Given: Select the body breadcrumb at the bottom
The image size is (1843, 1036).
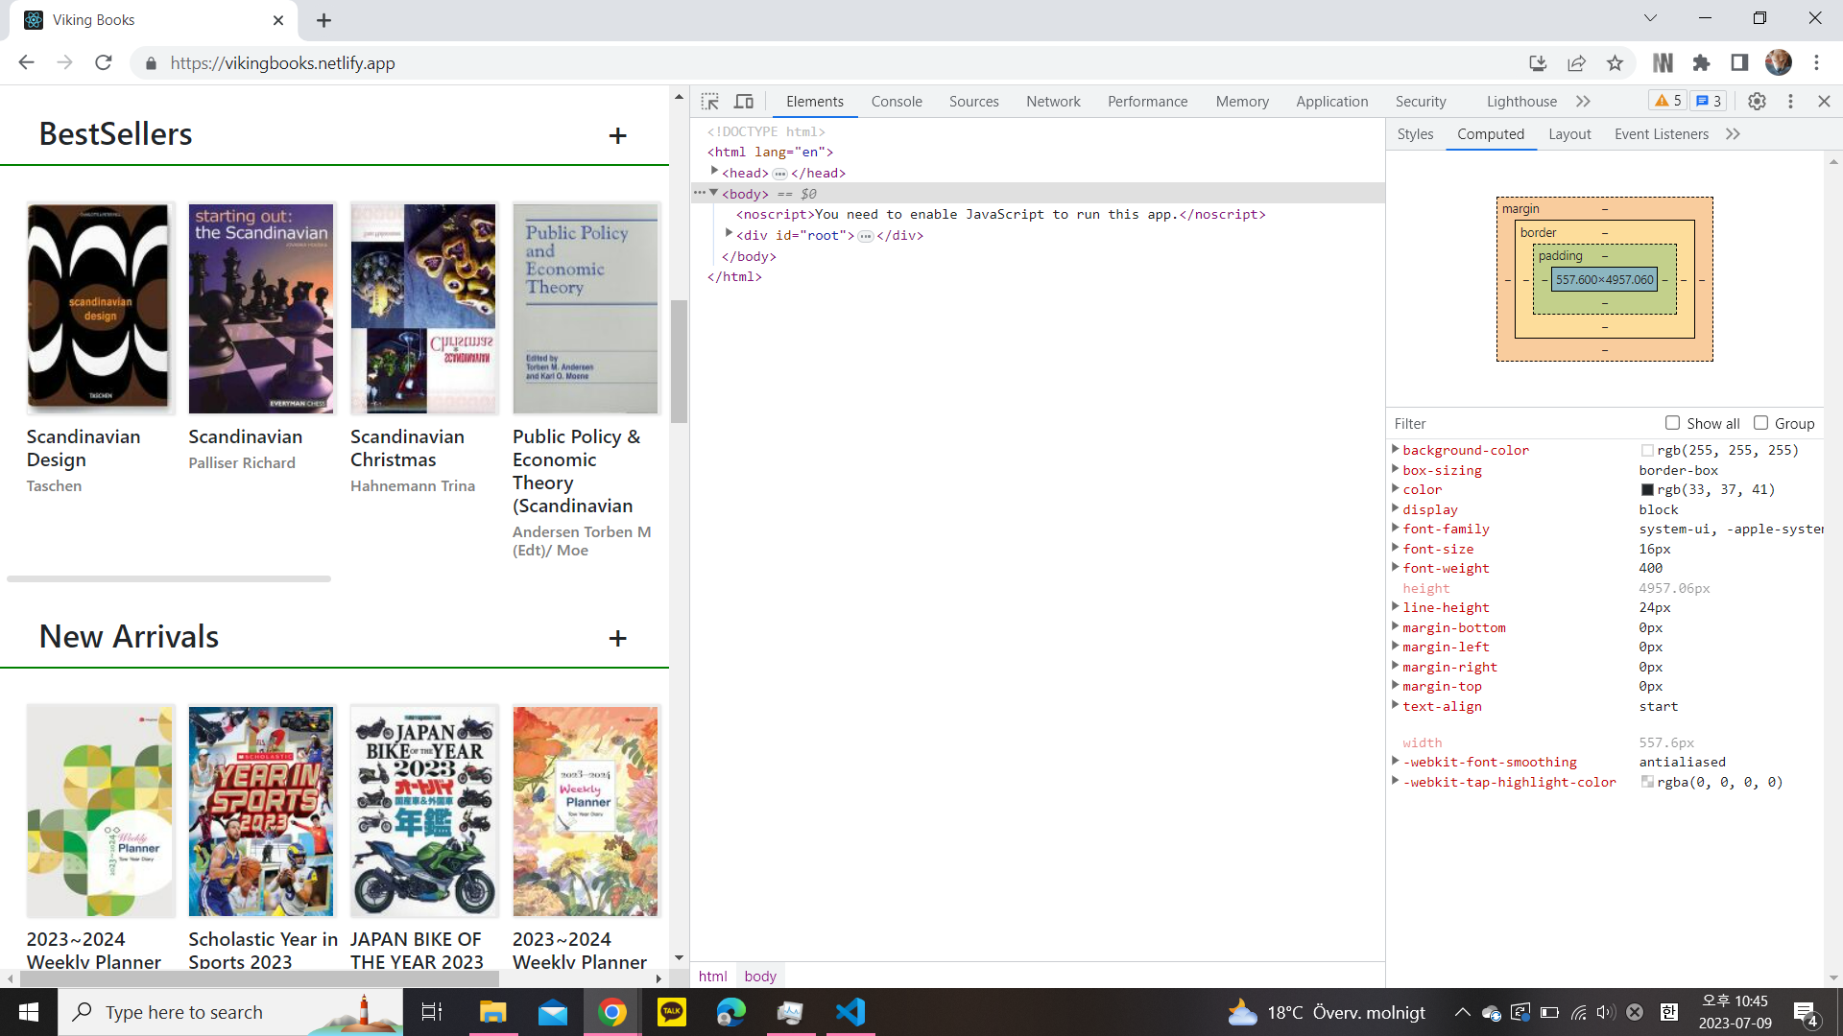Looking at the screenshot, I should [x=760, y=976].
